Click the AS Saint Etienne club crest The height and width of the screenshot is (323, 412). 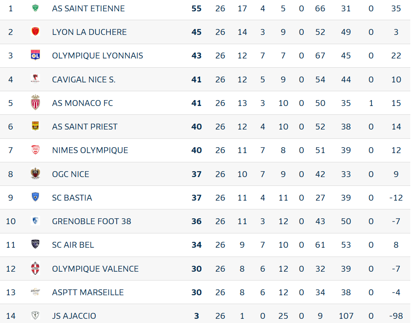click(x=35, y=8)
